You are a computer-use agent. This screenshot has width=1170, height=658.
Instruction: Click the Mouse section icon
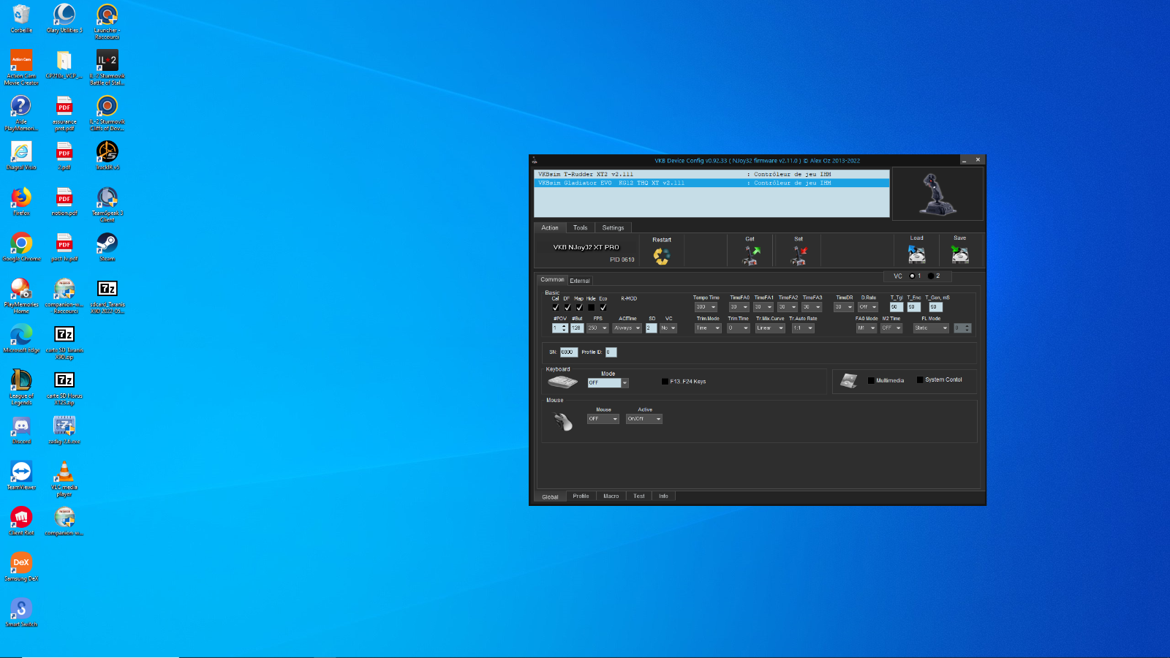click(563, 422)
